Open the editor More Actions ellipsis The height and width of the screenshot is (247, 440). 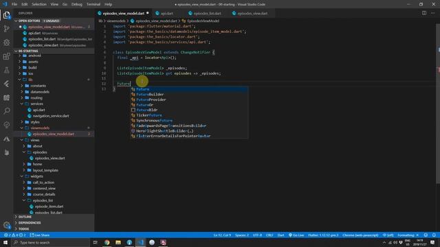(x=432, y=13)
